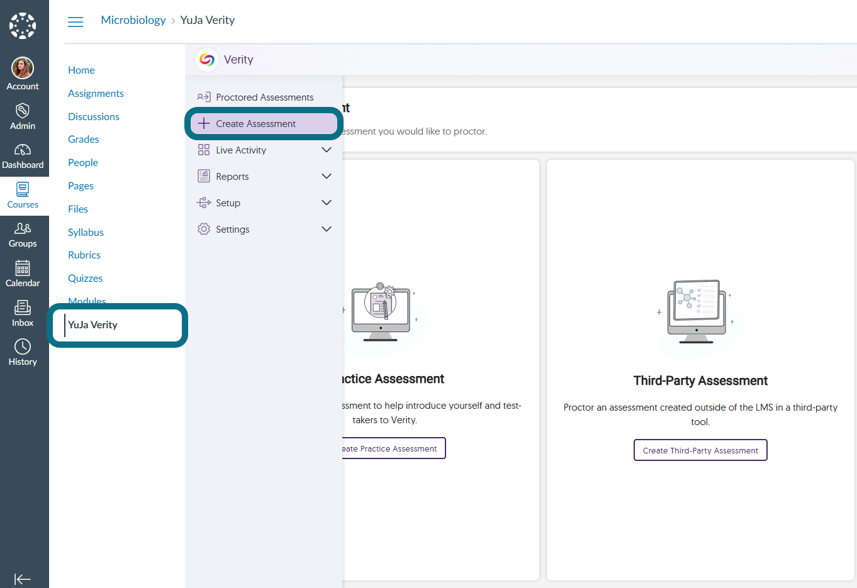Open the History clock icon

(23, 347)
